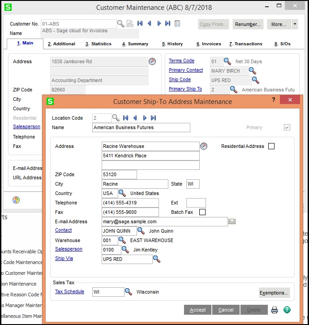Open Ship Via lookup magnifier

point(157,259)
